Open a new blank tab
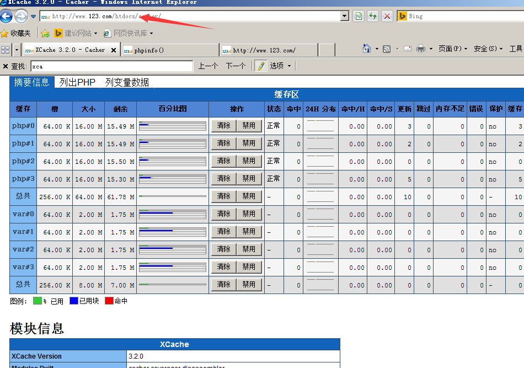The height and width of the screenshot is (368, 524). click(327, 50)
